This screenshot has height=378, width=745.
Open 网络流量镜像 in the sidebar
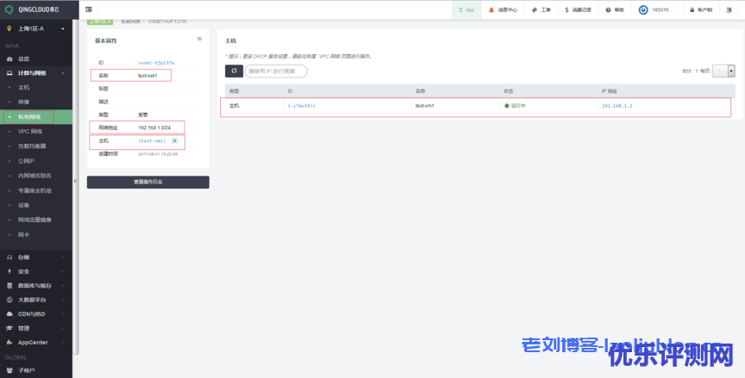34,220
